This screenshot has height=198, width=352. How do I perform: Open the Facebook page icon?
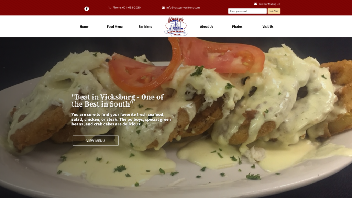[86, 9]
